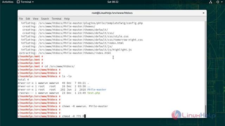Click the extracting themes/index.html line
Image resolution: width=225 pixels, height=126 pixels.
tap(65, 53)
